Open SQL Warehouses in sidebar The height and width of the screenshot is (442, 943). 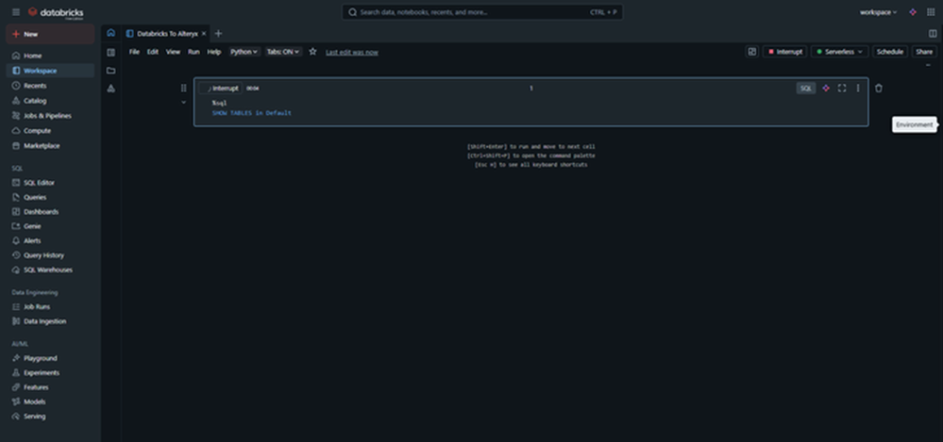click(51, 270)
